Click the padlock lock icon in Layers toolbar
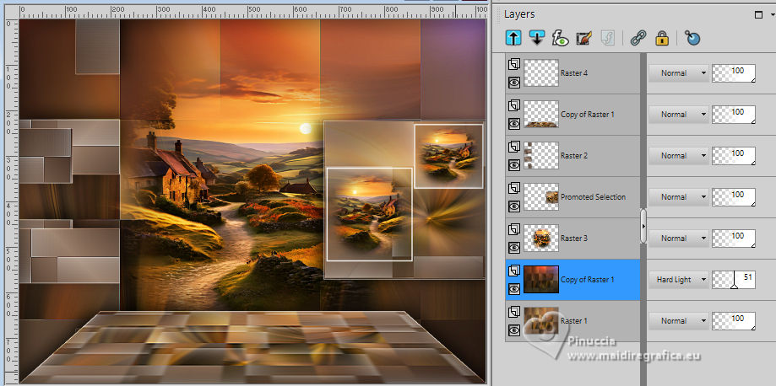This screenshot has height=386, width=776. (662, 38)
